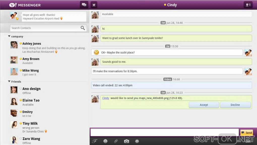Click the smiley emoticon in sushi message
257x145 pixels.
pyautogui.click(x=96, y=53)
